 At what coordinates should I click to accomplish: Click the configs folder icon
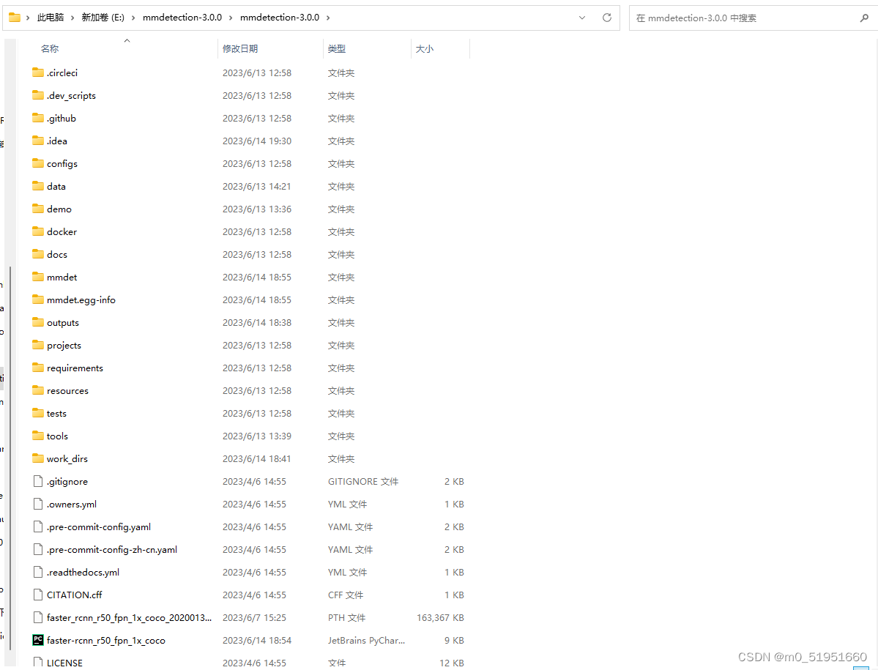coord(38,163)
